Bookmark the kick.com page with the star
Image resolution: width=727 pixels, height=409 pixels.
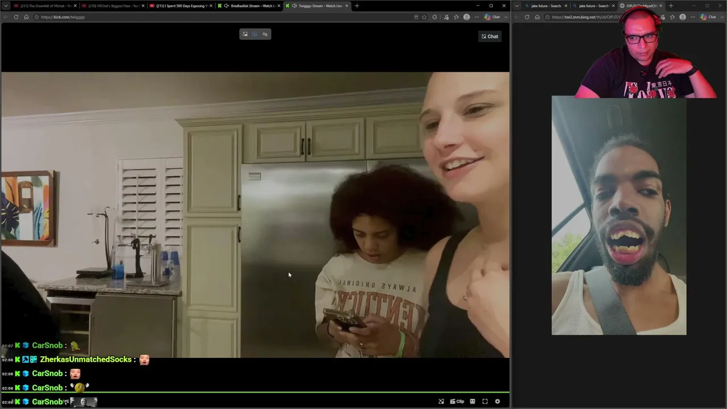[424, 17]
